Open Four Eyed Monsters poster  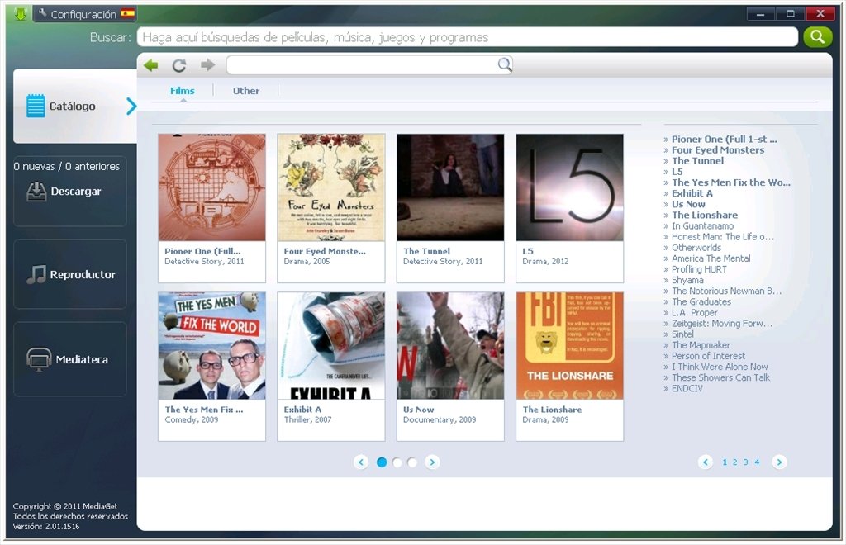click(331, 187)
